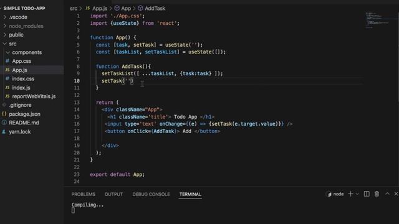Expand the .vscode folder chevron

4,17
